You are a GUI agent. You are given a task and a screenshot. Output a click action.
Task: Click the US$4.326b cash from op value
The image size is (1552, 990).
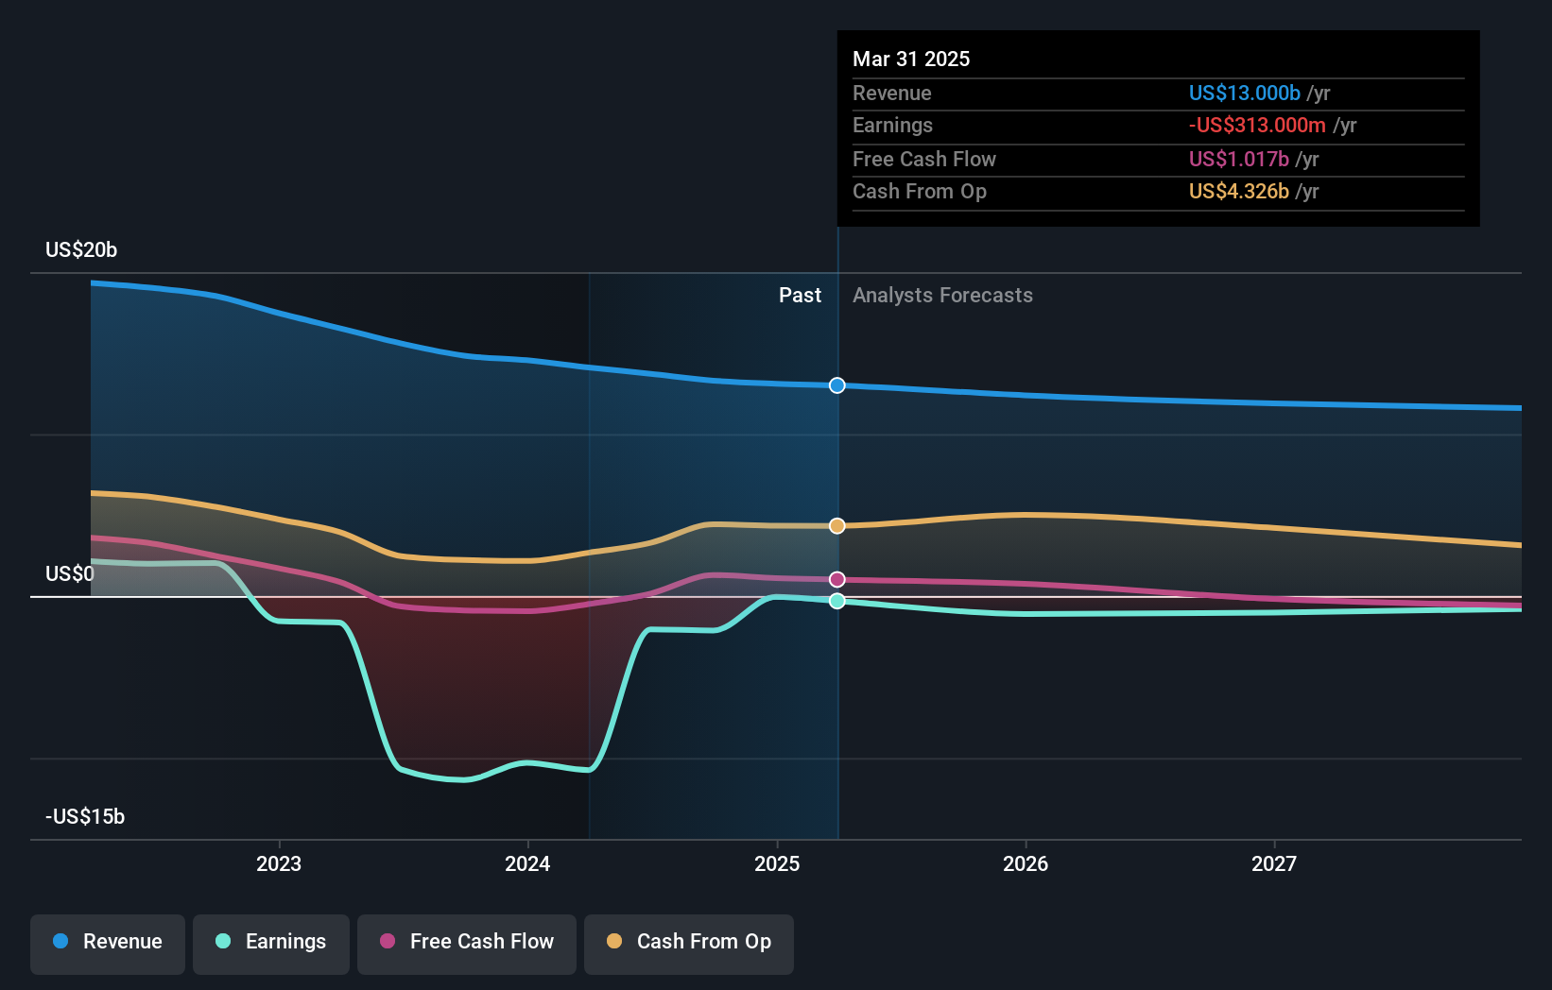[1239, 191]
